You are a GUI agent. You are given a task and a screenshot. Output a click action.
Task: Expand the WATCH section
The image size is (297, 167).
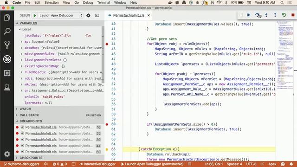click(59, 109)
